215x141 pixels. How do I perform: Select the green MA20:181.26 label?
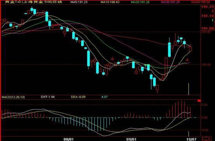[x=140, y=2]
